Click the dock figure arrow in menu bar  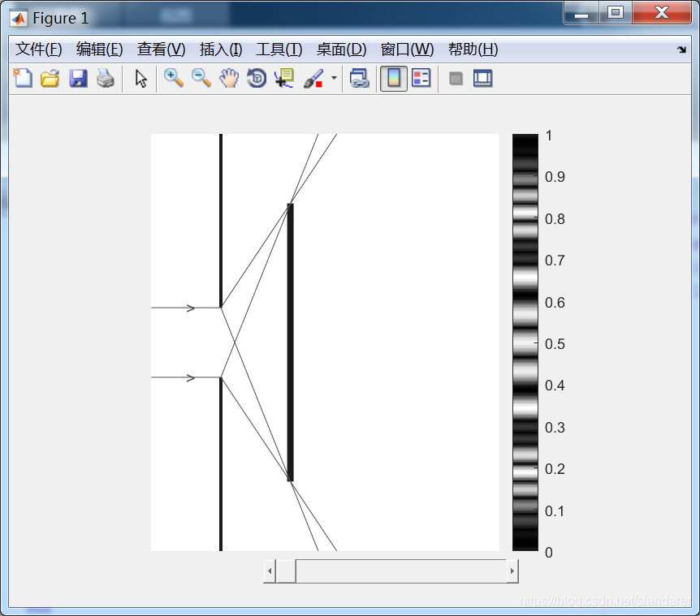tap(681, 50)
